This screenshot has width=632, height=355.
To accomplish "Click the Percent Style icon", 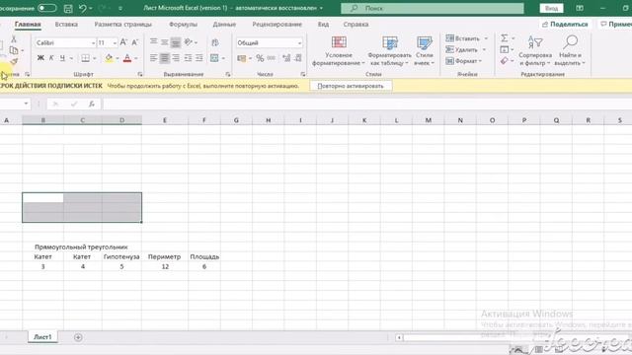I will pyautogui.click(x=260, y=58).
